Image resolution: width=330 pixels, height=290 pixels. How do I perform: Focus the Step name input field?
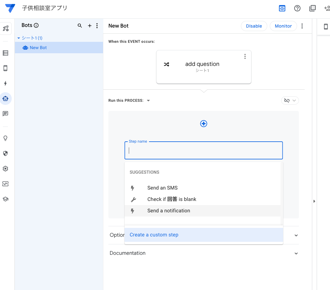204,150
